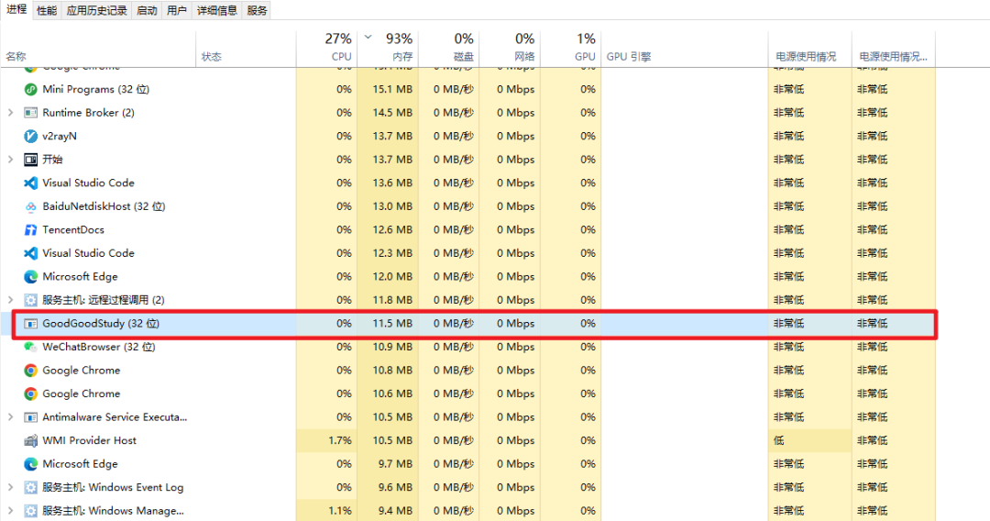Expand 服务主机: Windows Event Log group
The image size is (990, 521).
pos(10,487)
